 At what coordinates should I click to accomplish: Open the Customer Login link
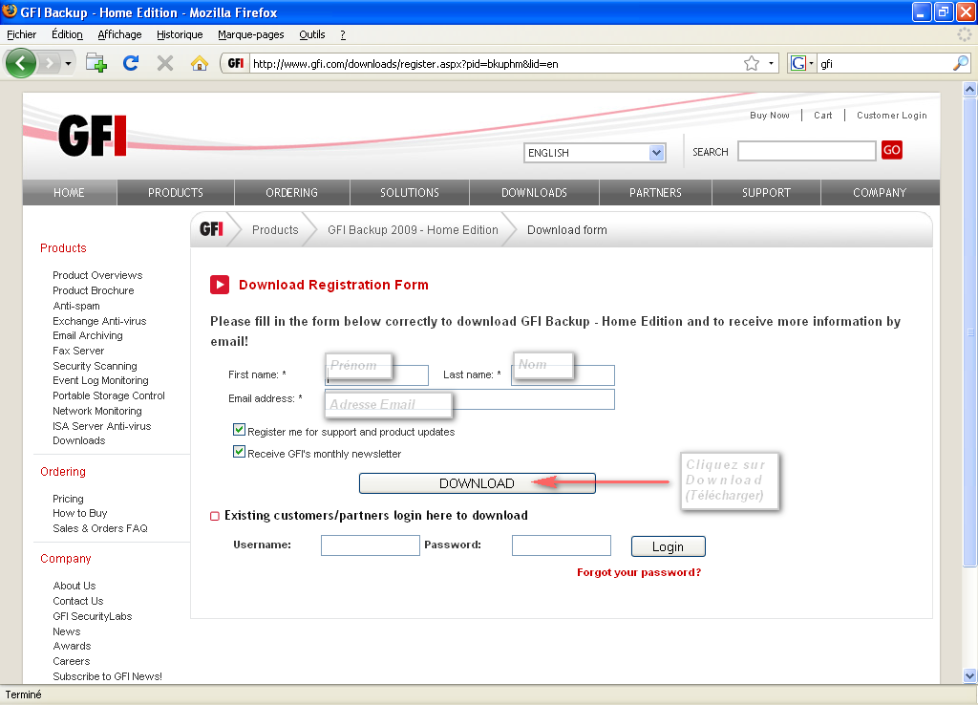point(891,116)
